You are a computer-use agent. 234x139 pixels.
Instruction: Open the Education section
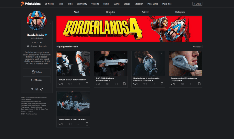[139, 4]
